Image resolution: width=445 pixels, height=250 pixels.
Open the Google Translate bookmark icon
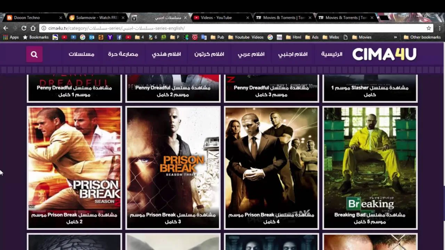[x=204, y=37]
